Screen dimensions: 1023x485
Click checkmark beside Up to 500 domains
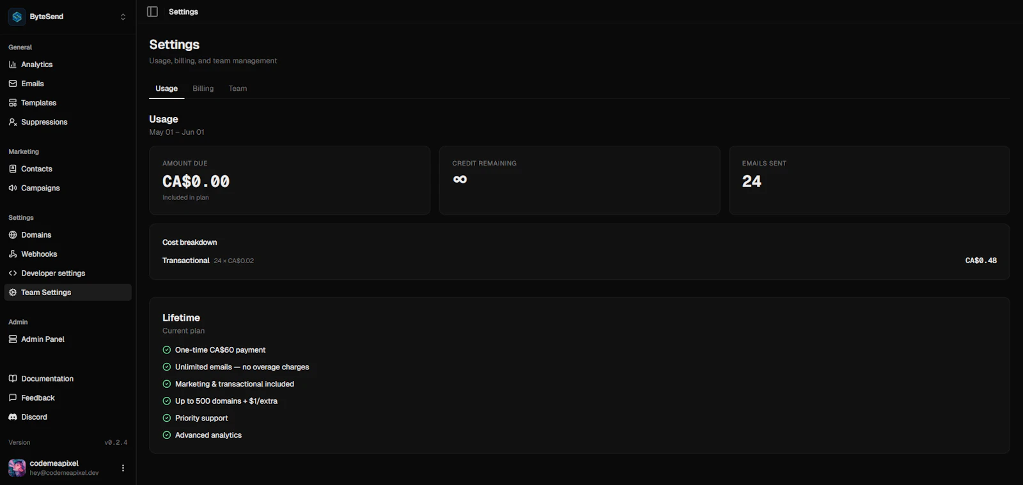[167, 401]
